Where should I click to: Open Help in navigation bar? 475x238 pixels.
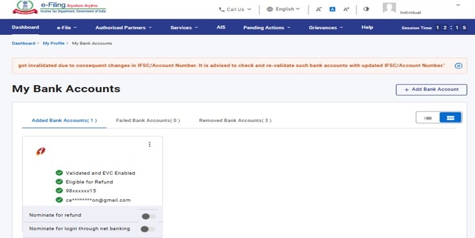coord(367,27)
